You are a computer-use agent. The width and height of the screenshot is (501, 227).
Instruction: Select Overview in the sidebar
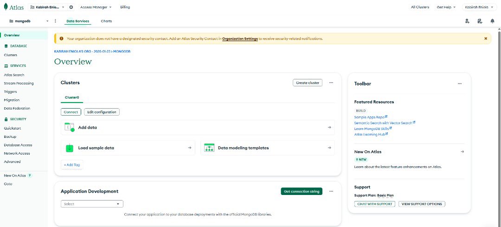coord(12,35)
